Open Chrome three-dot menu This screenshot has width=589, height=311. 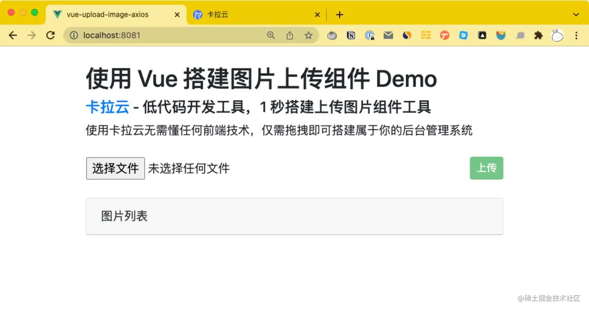pyautogui.click(x=577, y=35)
